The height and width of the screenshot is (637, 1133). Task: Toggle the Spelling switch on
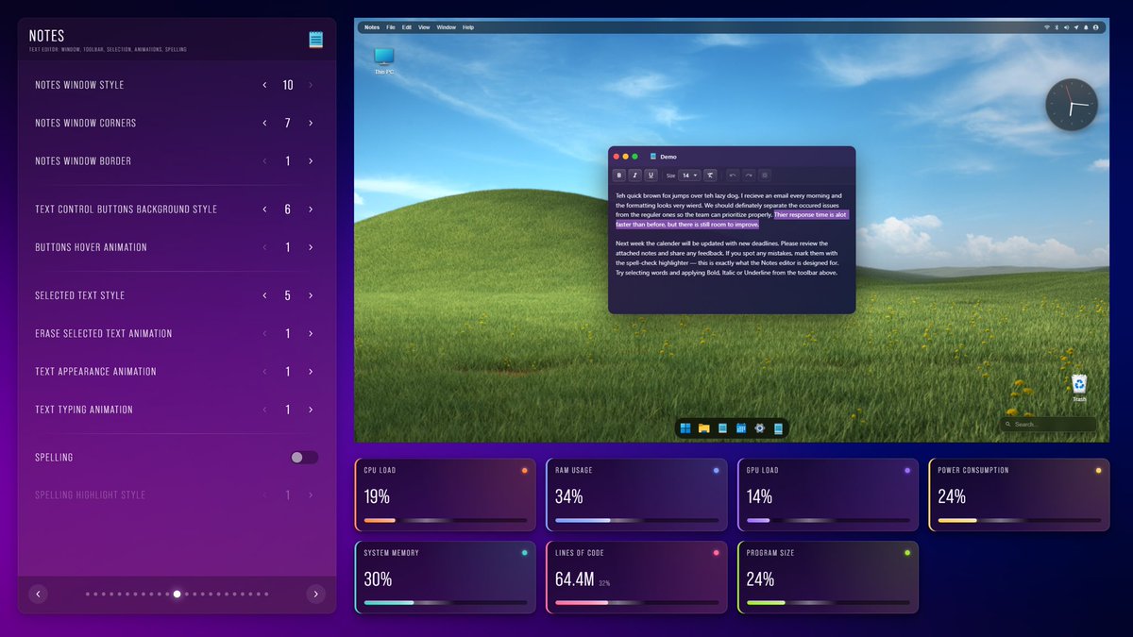tap(304, 458)
